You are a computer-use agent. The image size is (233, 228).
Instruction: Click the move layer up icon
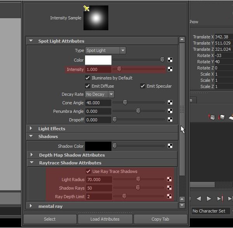(x=212, y=117)
